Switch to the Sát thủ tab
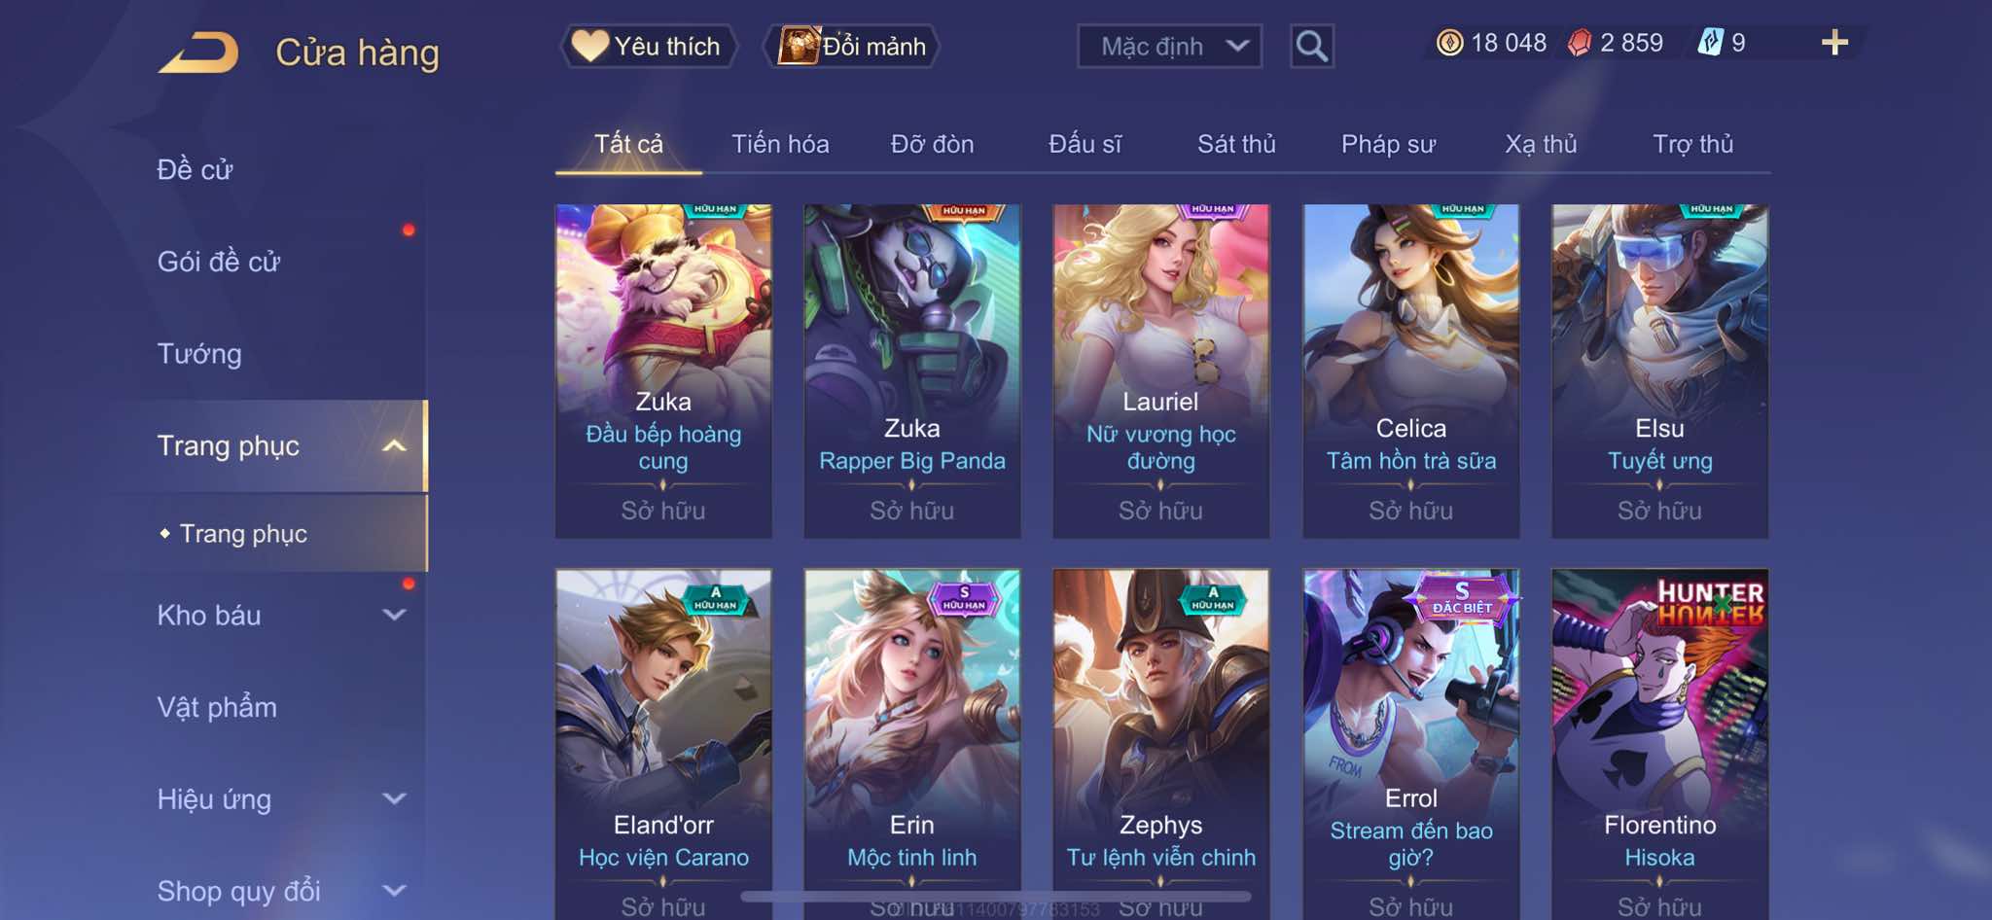This screenshot has width=1992, height=920. coord(1236,144)
